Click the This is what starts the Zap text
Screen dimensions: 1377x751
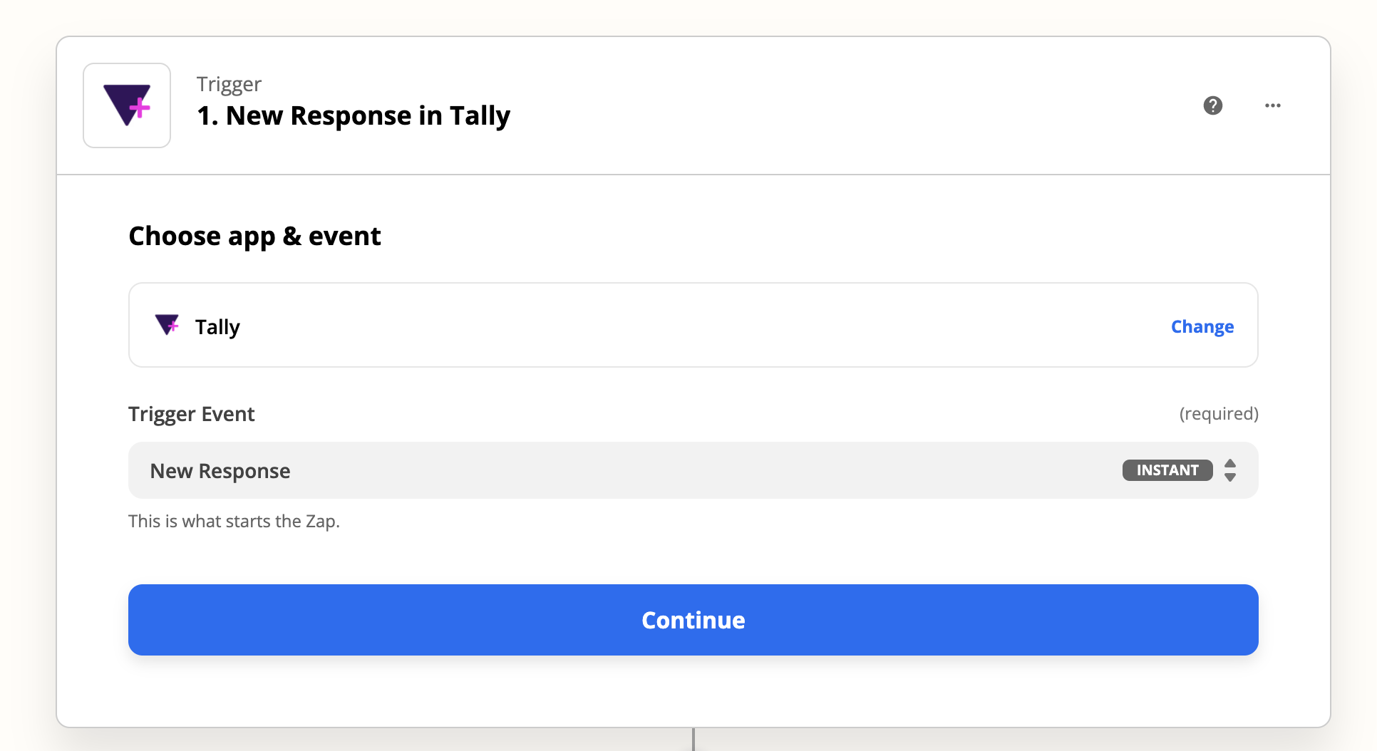point(234,521)
